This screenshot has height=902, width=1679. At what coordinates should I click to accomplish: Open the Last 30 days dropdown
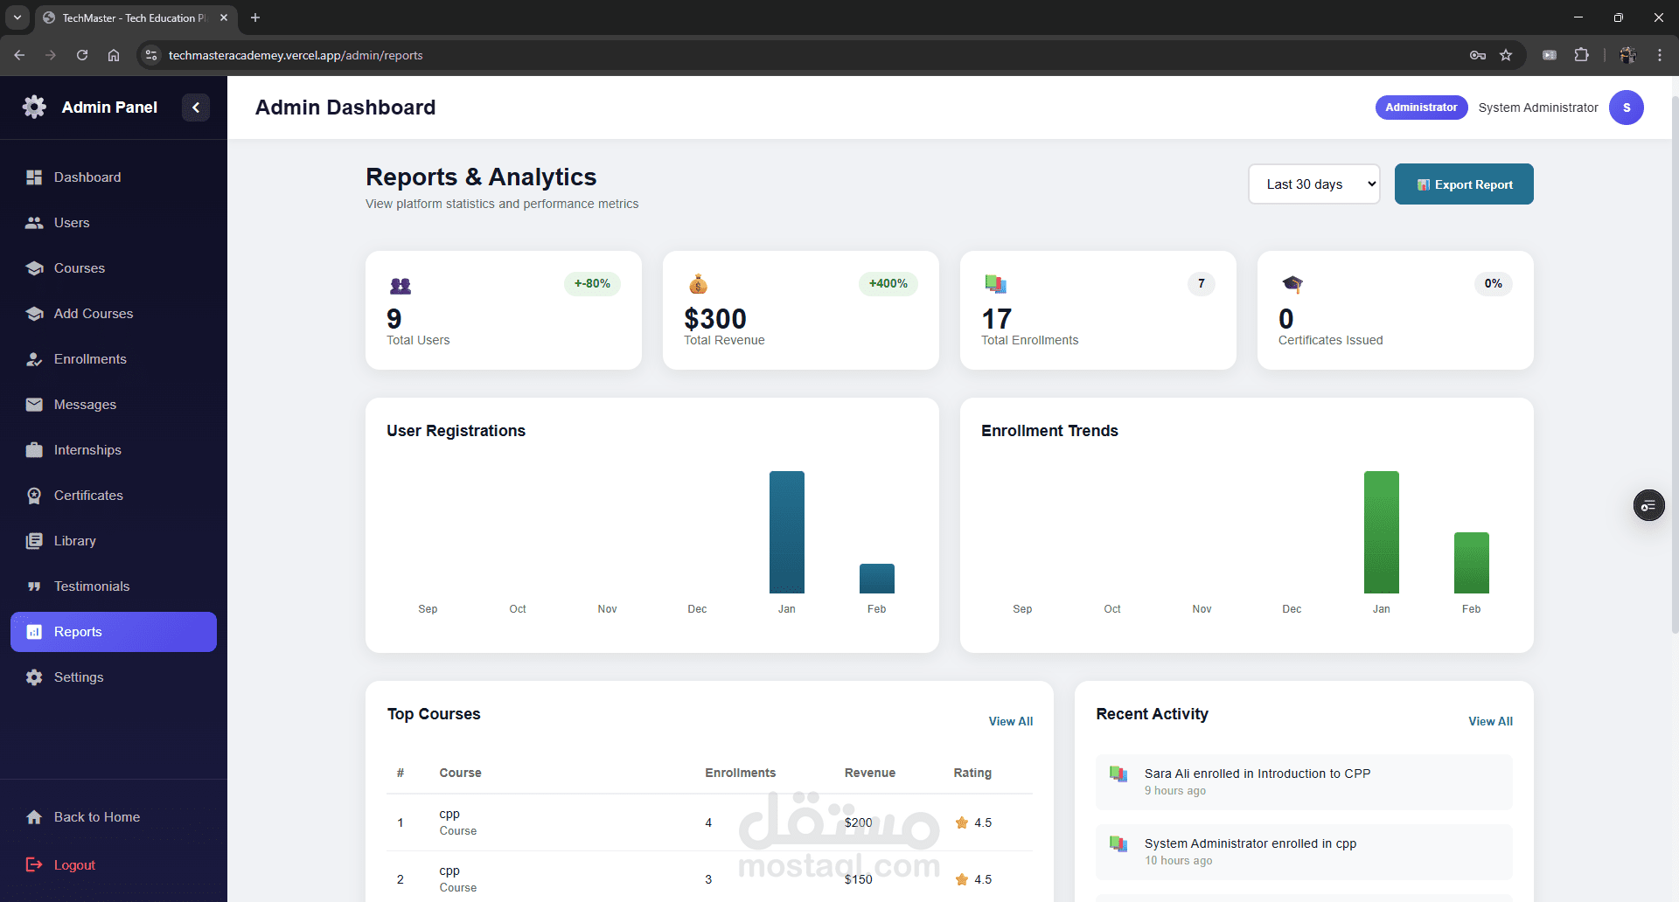[1313, 184]
